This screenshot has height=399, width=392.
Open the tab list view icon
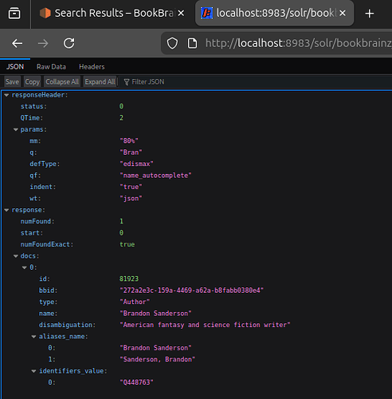[x=14, y=14]
